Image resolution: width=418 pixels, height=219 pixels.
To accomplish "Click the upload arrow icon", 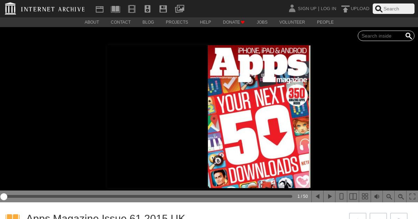I will 345,9.
